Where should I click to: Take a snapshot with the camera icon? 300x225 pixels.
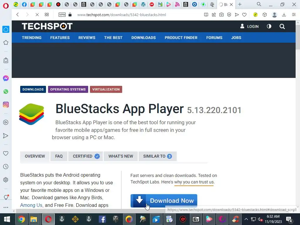point(221,15)
